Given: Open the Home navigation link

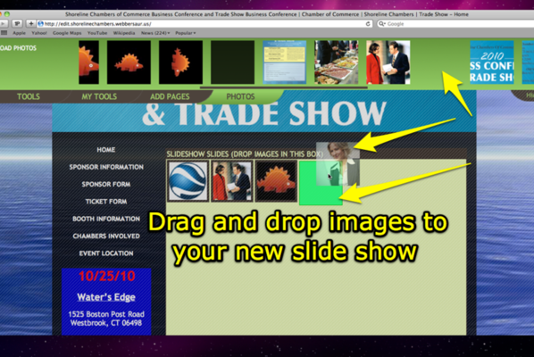Looking at the screenshot, I should pos(106,150).
